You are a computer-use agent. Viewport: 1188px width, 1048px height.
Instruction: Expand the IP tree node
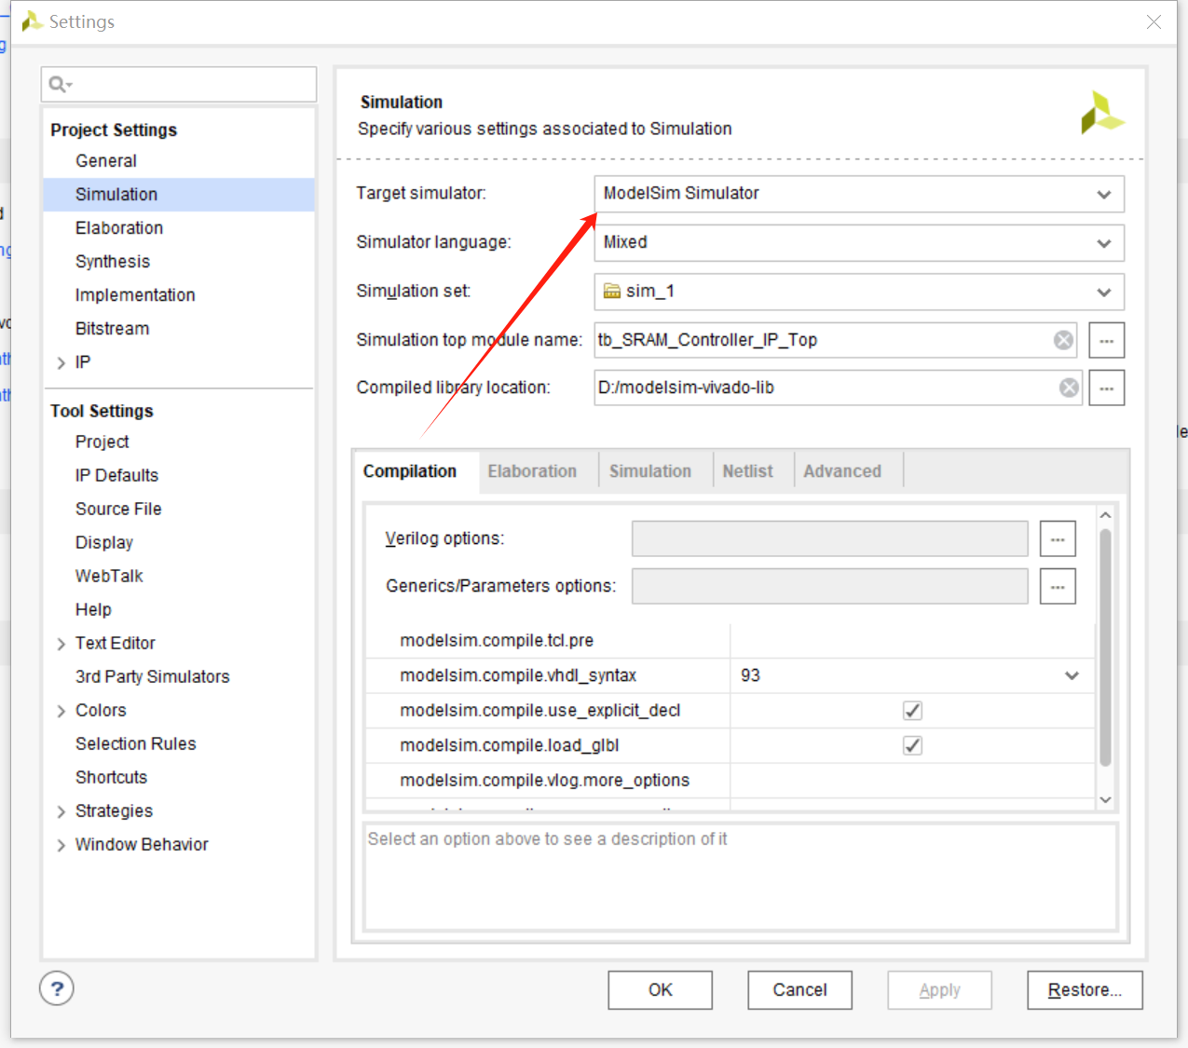pyautogui.click(x=61, y=362)
